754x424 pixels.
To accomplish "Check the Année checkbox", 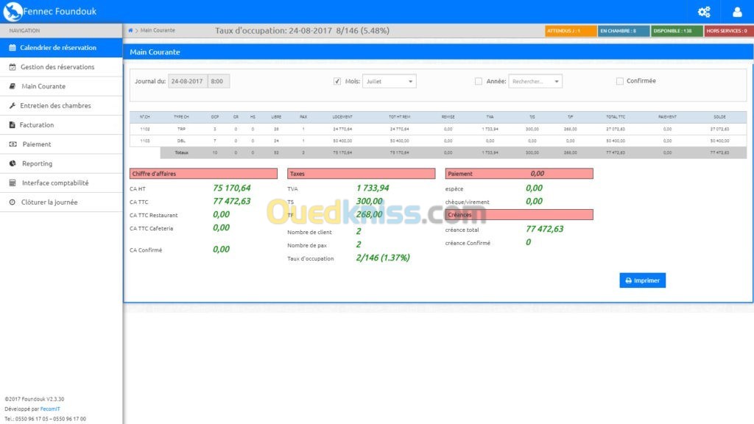I will (479, 81).
